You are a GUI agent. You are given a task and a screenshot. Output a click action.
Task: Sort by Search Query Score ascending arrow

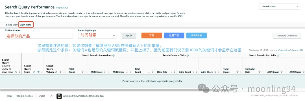coord(38,72)
